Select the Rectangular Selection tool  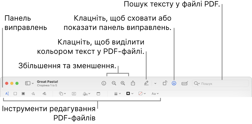(15, 94)
